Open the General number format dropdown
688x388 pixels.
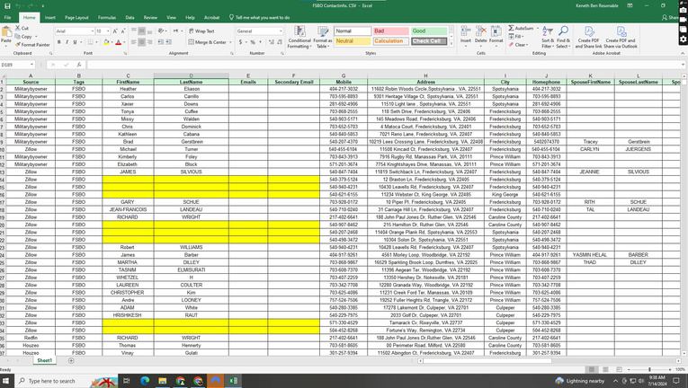281,31
